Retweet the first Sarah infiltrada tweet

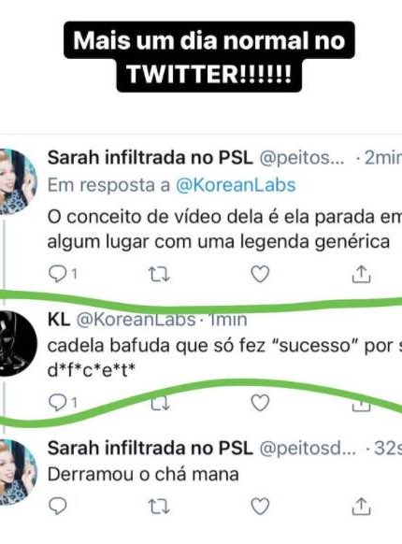click(159, 275)
